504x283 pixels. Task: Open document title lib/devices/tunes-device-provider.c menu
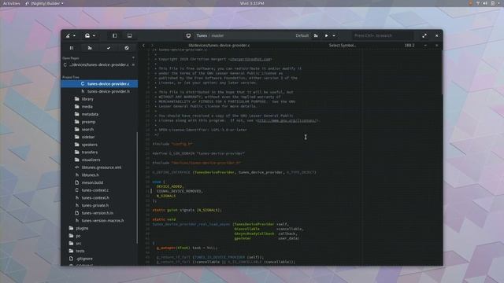pyautogui.click(x=219, y=46)
